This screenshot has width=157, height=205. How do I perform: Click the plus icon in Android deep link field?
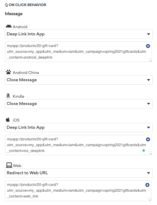click(148, 46)
